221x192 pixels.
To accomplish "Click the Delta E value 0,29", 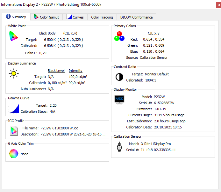I will (43, 53).
